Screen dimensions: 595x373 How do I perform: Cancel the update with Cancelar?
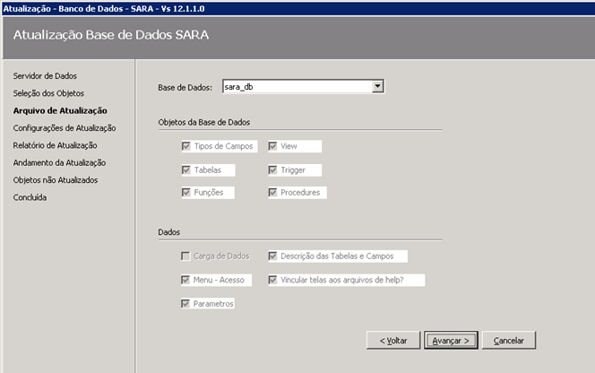pos(509,341)
